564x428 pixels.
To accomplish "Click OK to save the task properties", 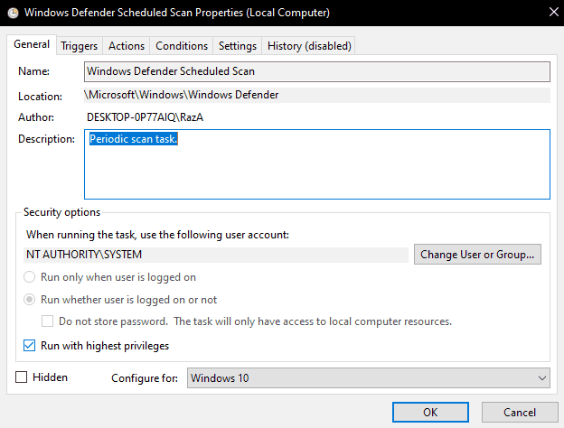I will point(430,412).
